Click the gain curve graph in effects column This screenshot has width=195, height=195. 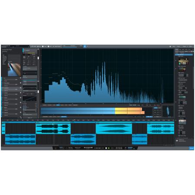pyautogui.click(x=30, y=99)
